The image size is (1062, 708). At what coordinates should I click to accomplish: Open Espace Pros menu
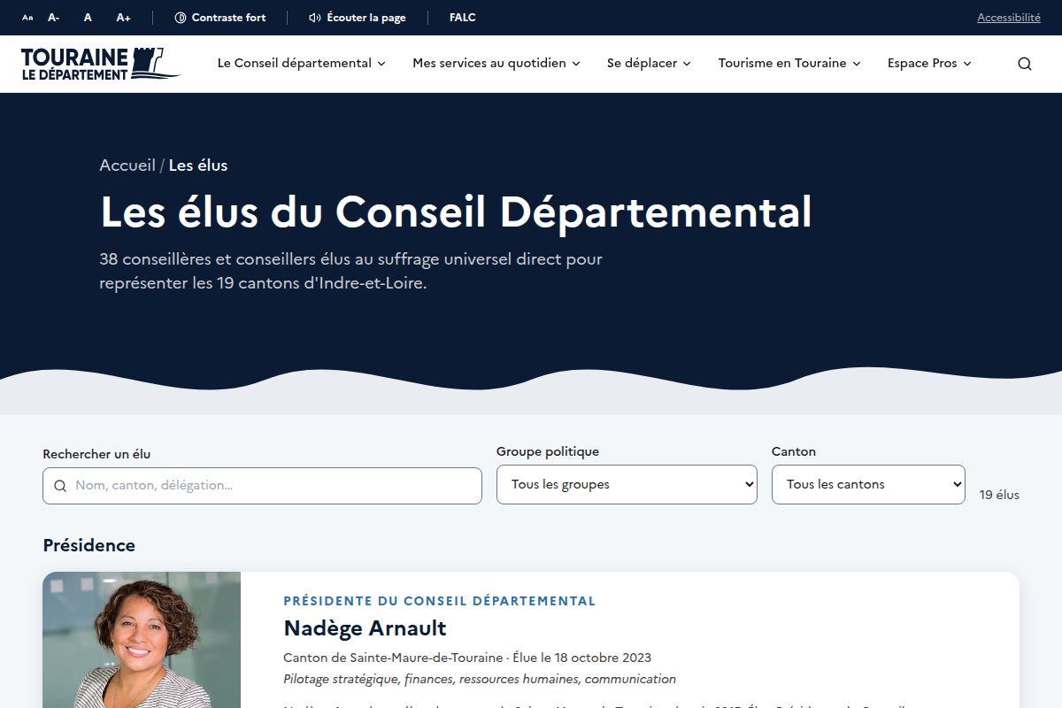pyautogui.click(x=929, y=64)
